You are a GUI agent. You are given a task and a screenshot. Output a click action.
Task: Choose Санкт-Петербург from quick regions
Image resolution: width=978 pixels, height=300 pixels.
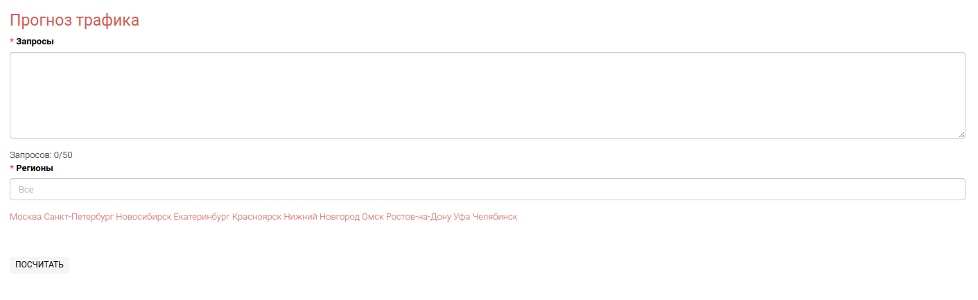pos(78,217)
